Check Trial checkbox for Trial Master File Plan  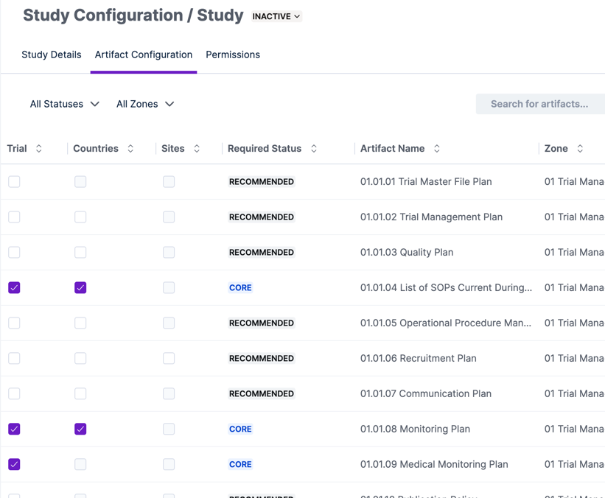(x=14, y=181)
